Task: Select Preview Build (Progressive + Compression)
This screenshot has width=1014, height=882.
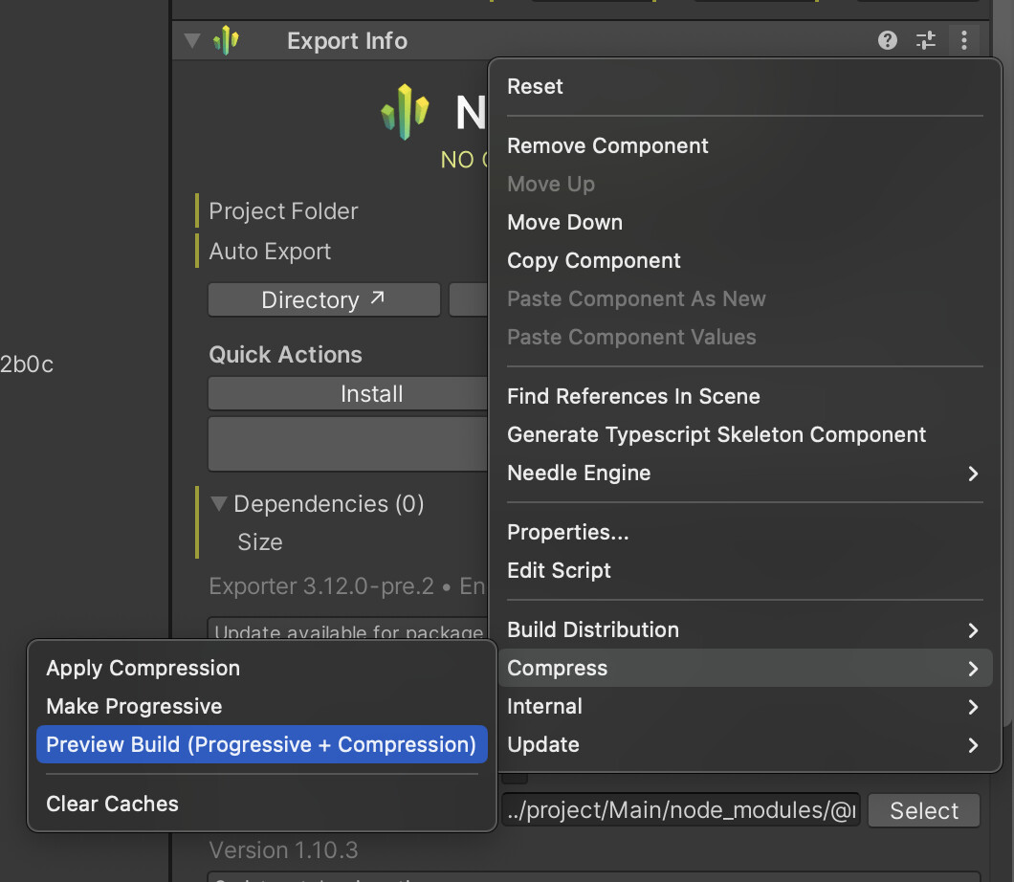Action: pos(261,744)
